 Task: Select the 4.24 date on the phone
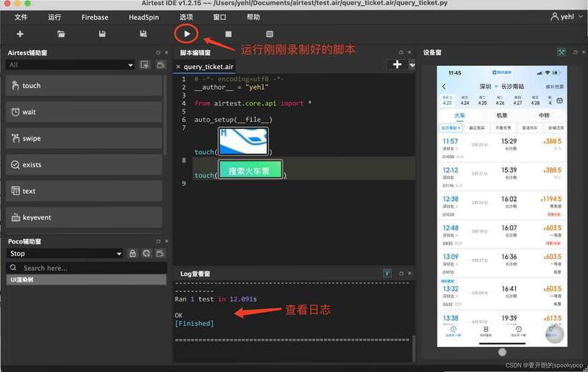pyautogui.click(x=465, y=101)
